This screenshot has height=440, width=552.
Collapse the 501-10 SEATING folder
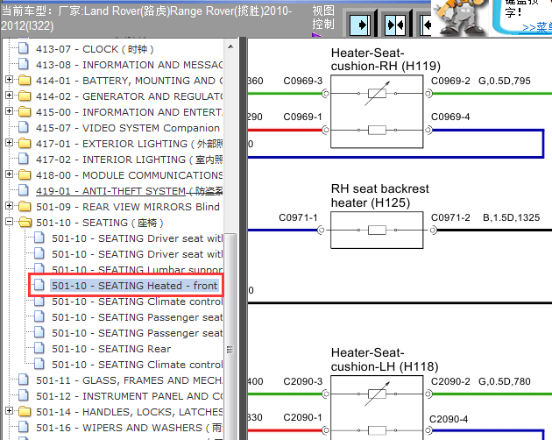(x=10, y=222)
